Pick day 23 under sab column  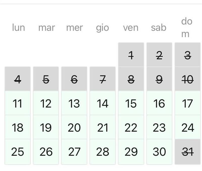click(159, 127)
